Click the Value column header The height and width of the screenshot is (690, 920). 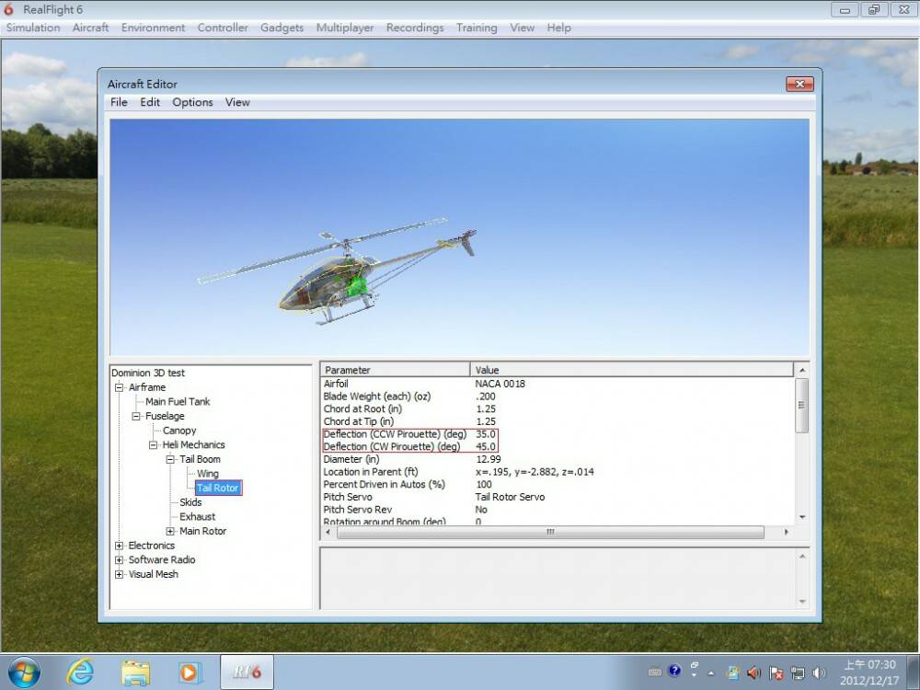[x=631, y=370]
